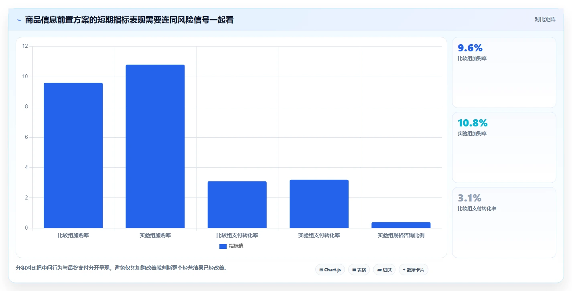Select the 进度 tag chip
Screen dimensions: 572x291
coord(384,270)
